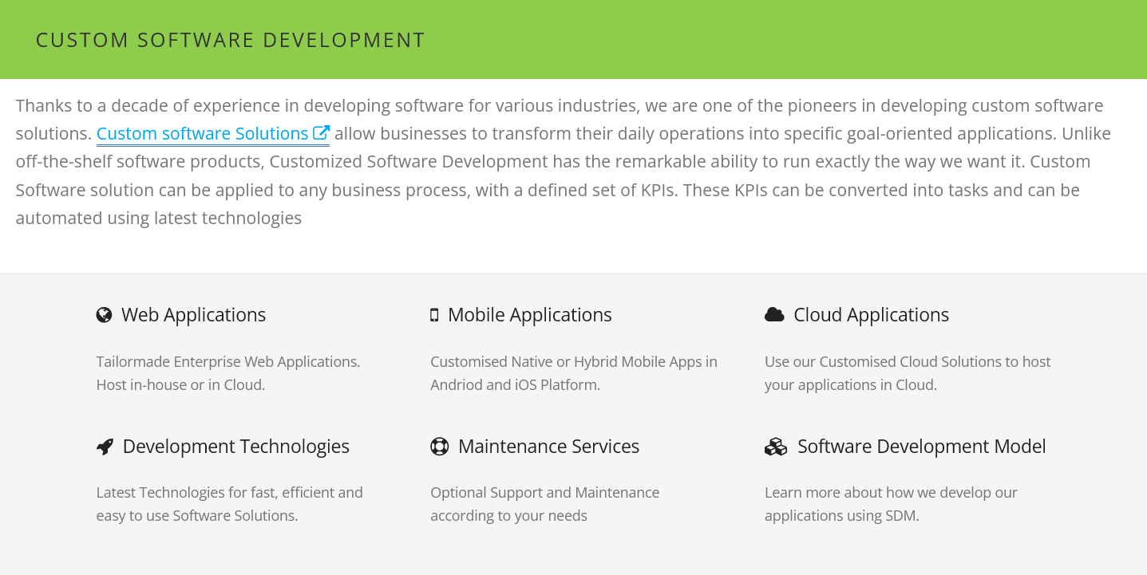Click the Web Applications icon to view details
Viewport: 1147px width, 575px height.
pos(104,314)
